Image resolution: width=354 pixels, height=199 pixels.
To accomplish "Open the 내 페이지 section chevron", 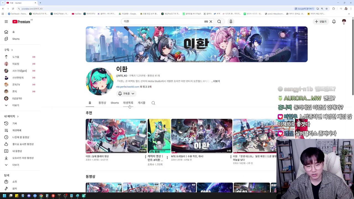I will pyautogui.click(x=18, y=116).
